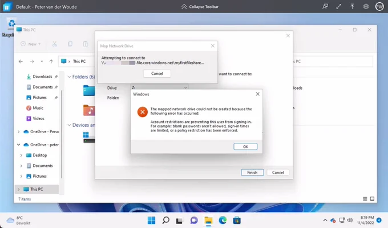Image resolution: width=388 pixels, height=228 pixels.
Task: Cancel the Attempting to connect dialog
Action: pos(157,74)
